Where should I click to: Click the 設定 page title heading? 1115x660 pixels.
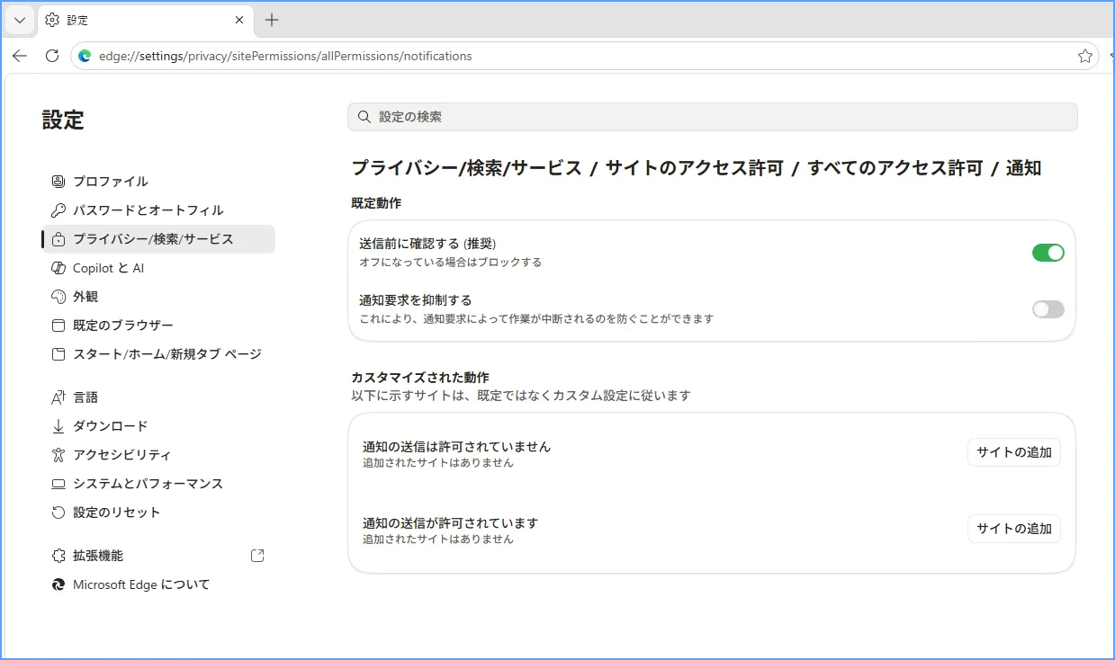[x=63, y=120]
